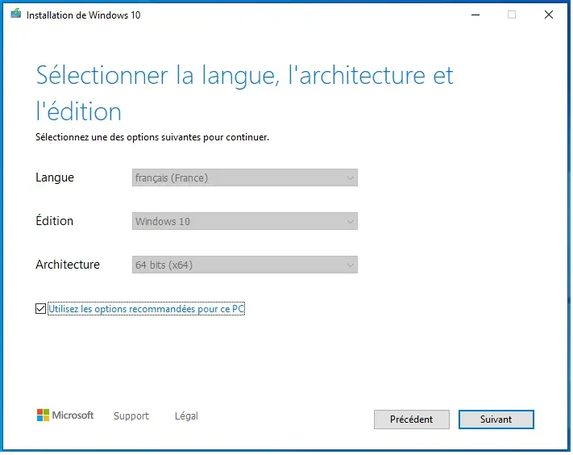Click the Microsoft logo
The height and width of the screenshot is (455, 573).
click(x=65, y=416)
